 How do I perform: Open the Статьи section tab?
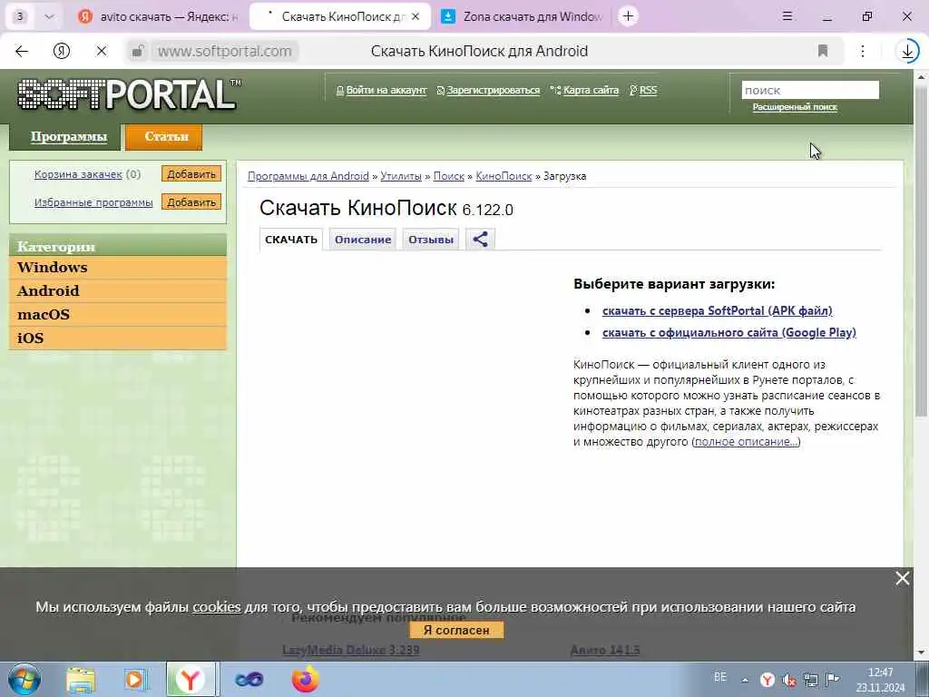pos(165,137)
